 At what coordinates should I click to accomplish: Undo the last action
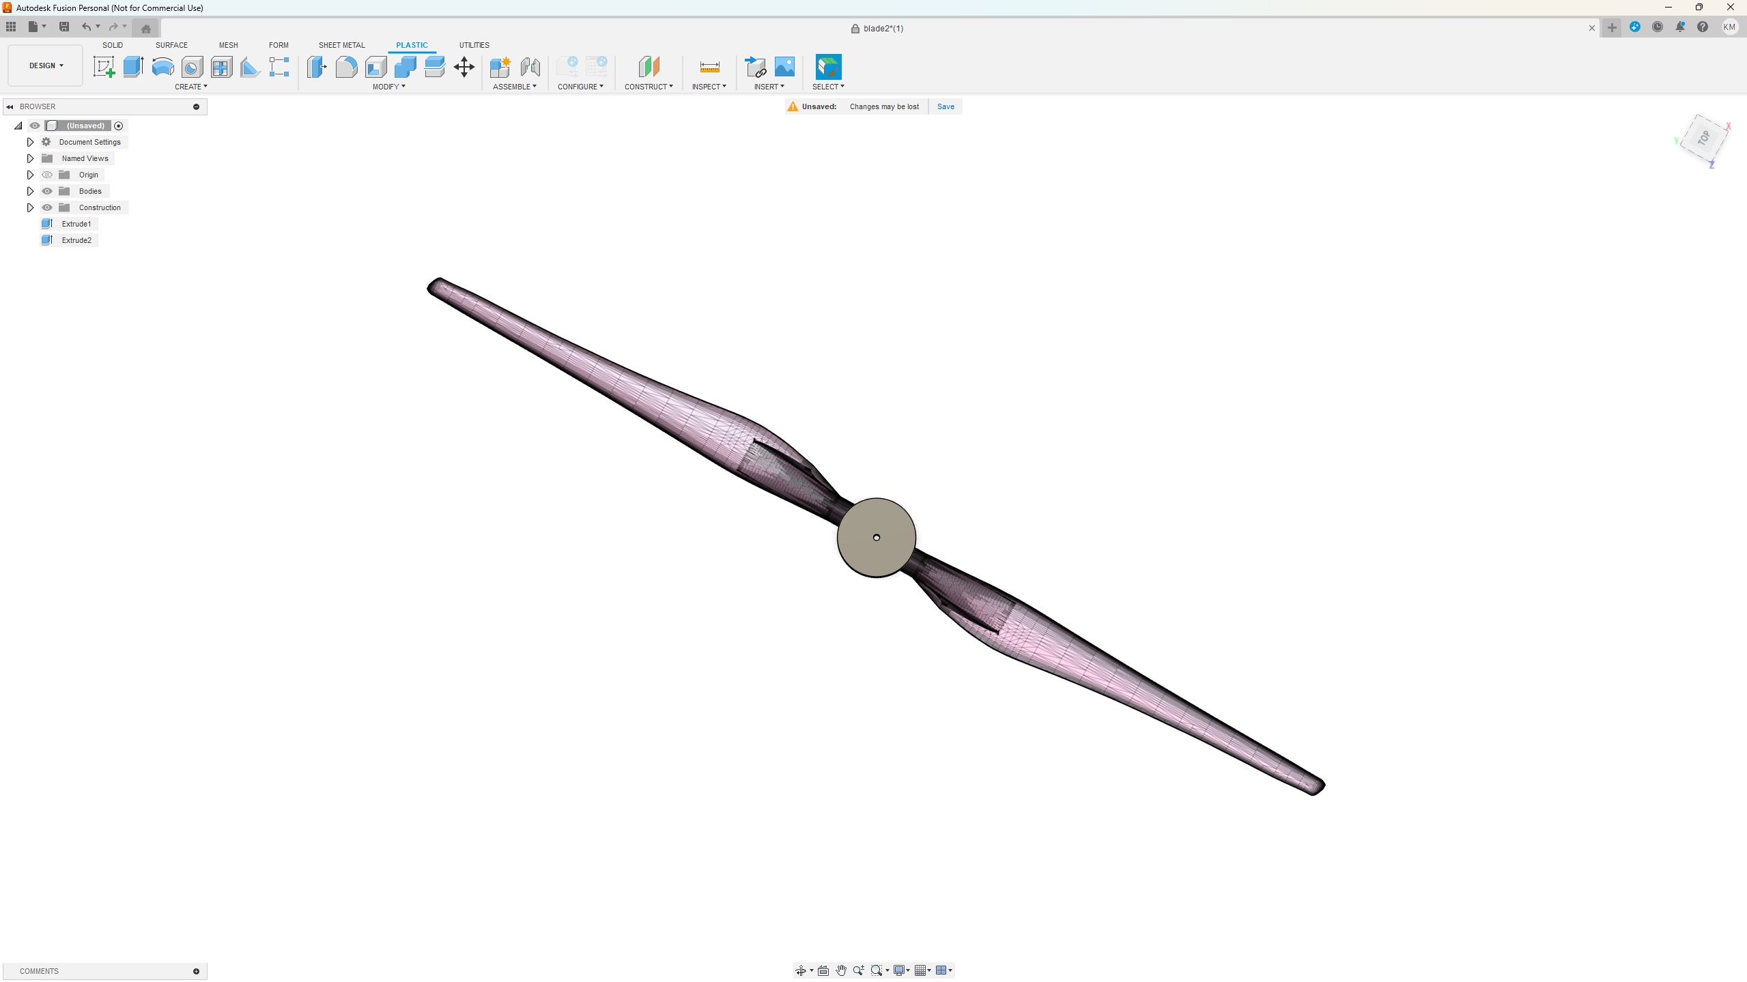(x=86, y=27)
